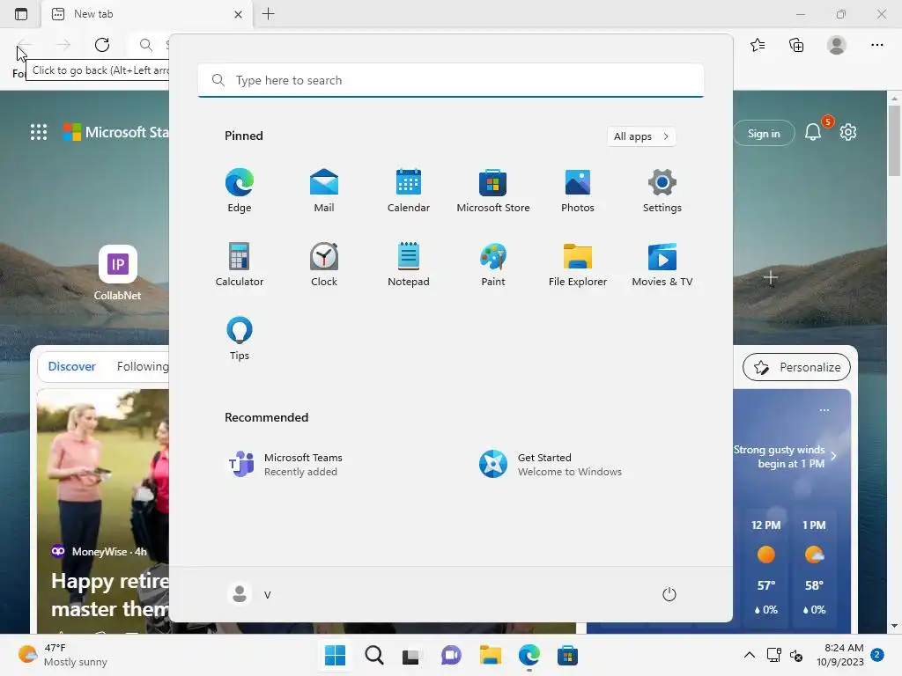The width and height of the screenshot is (902, 676).
Task: Open taskbar Search
Action: click(x=373, y=655)
